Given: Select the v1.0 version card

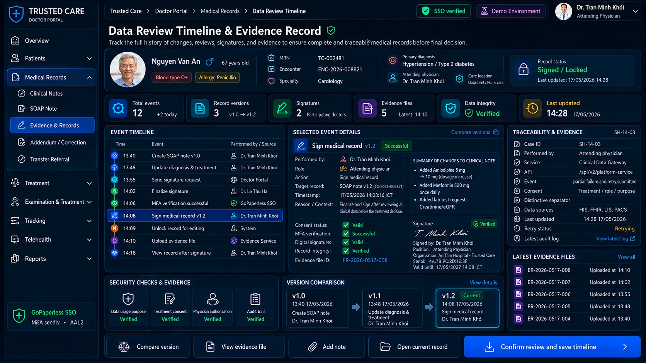Looking at the screenshot, I should tap(318, 308).
